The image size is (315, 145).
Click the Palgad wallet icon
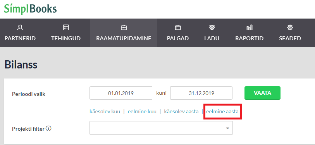[178, 28]
